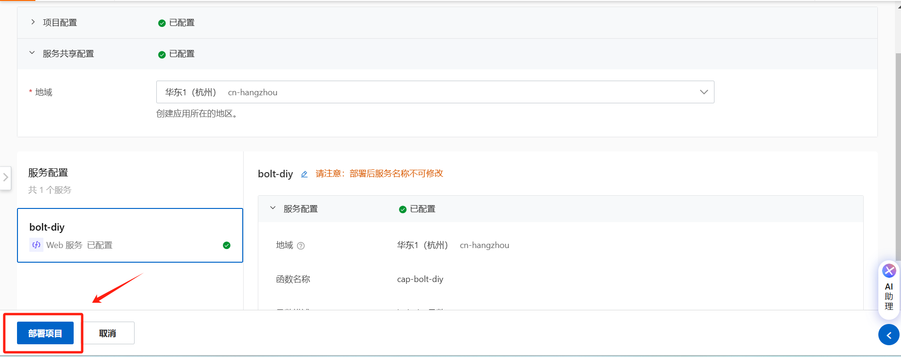Click green 已配置 status icon for 服务共享配置

[x=162, y=55]
